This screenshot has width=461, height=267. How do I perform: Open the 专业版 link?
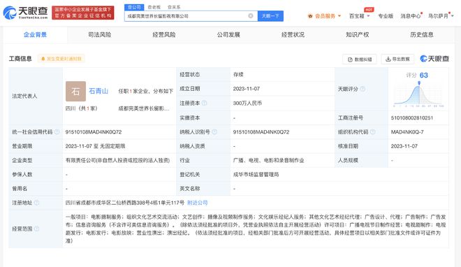point(386,16)
